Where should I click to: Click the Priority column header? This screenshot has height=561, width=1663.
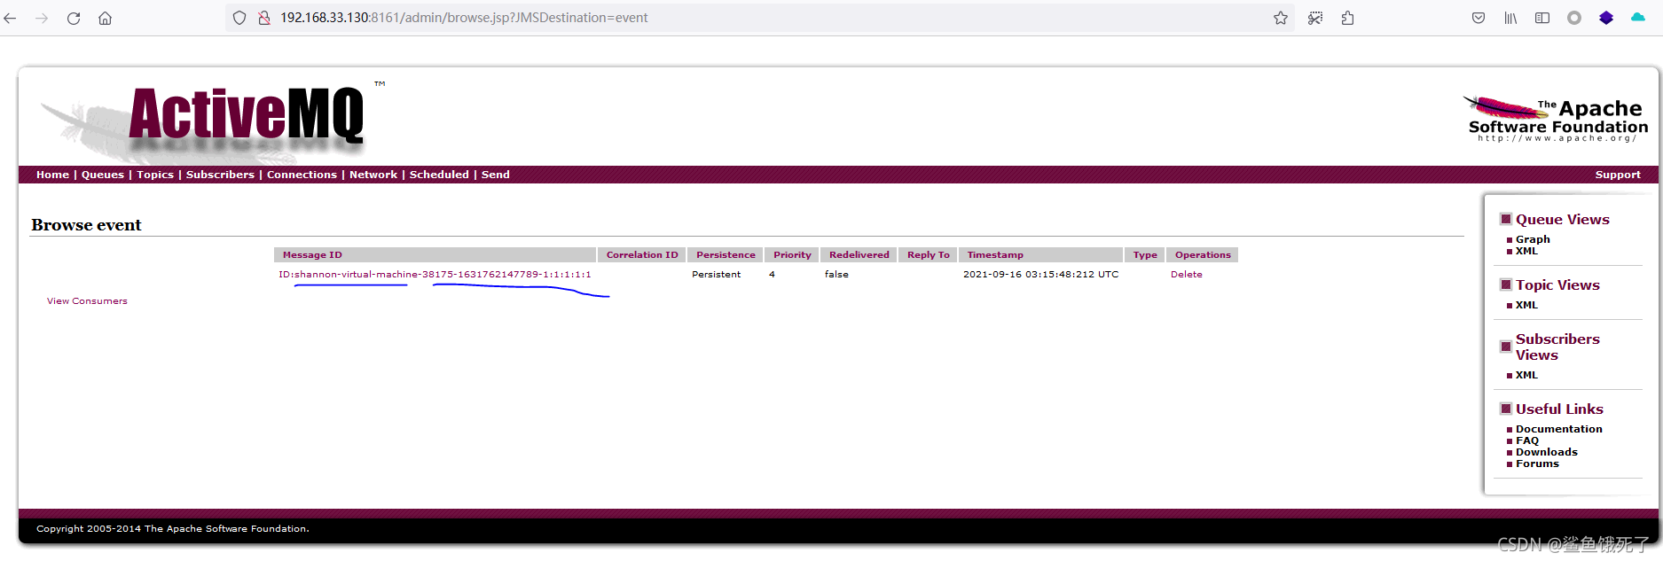[x=792, y=255]
